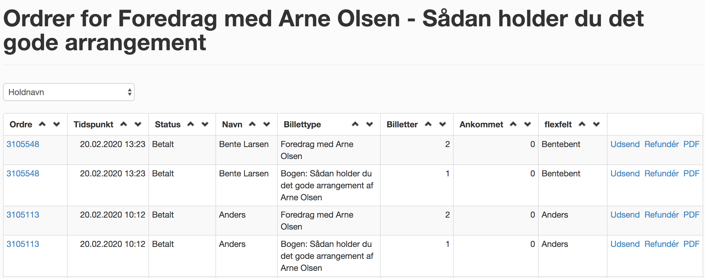Sort flexfelt column ascending
This screenshot has width=705, height=278.
pyautogui.click(x=582, y=124)
